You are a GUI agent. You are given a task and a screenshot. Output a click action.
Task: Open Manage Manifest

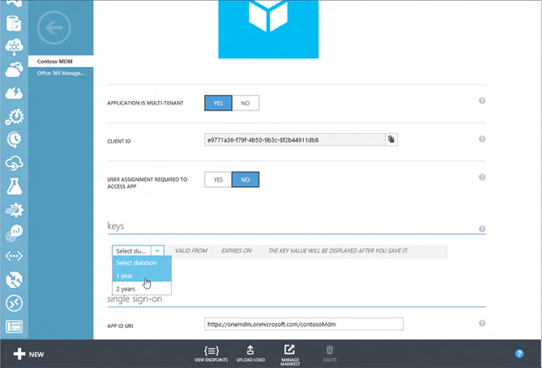(x=289, y=352)
